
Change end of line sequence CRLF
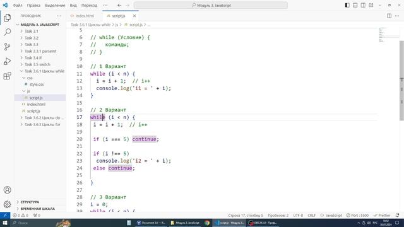311,216
